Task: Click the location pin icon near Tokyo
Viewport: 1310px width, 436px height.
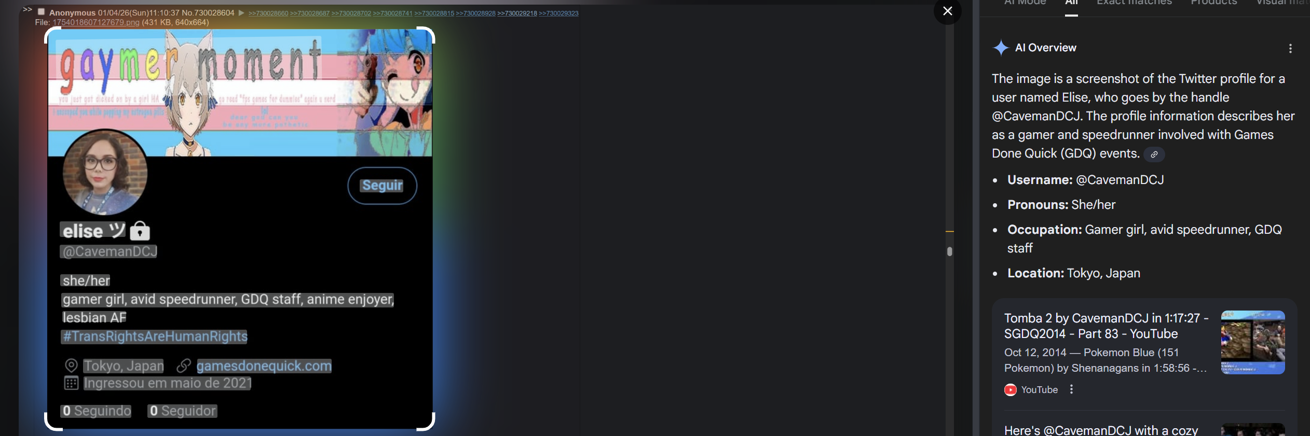Action: [71, 366]
